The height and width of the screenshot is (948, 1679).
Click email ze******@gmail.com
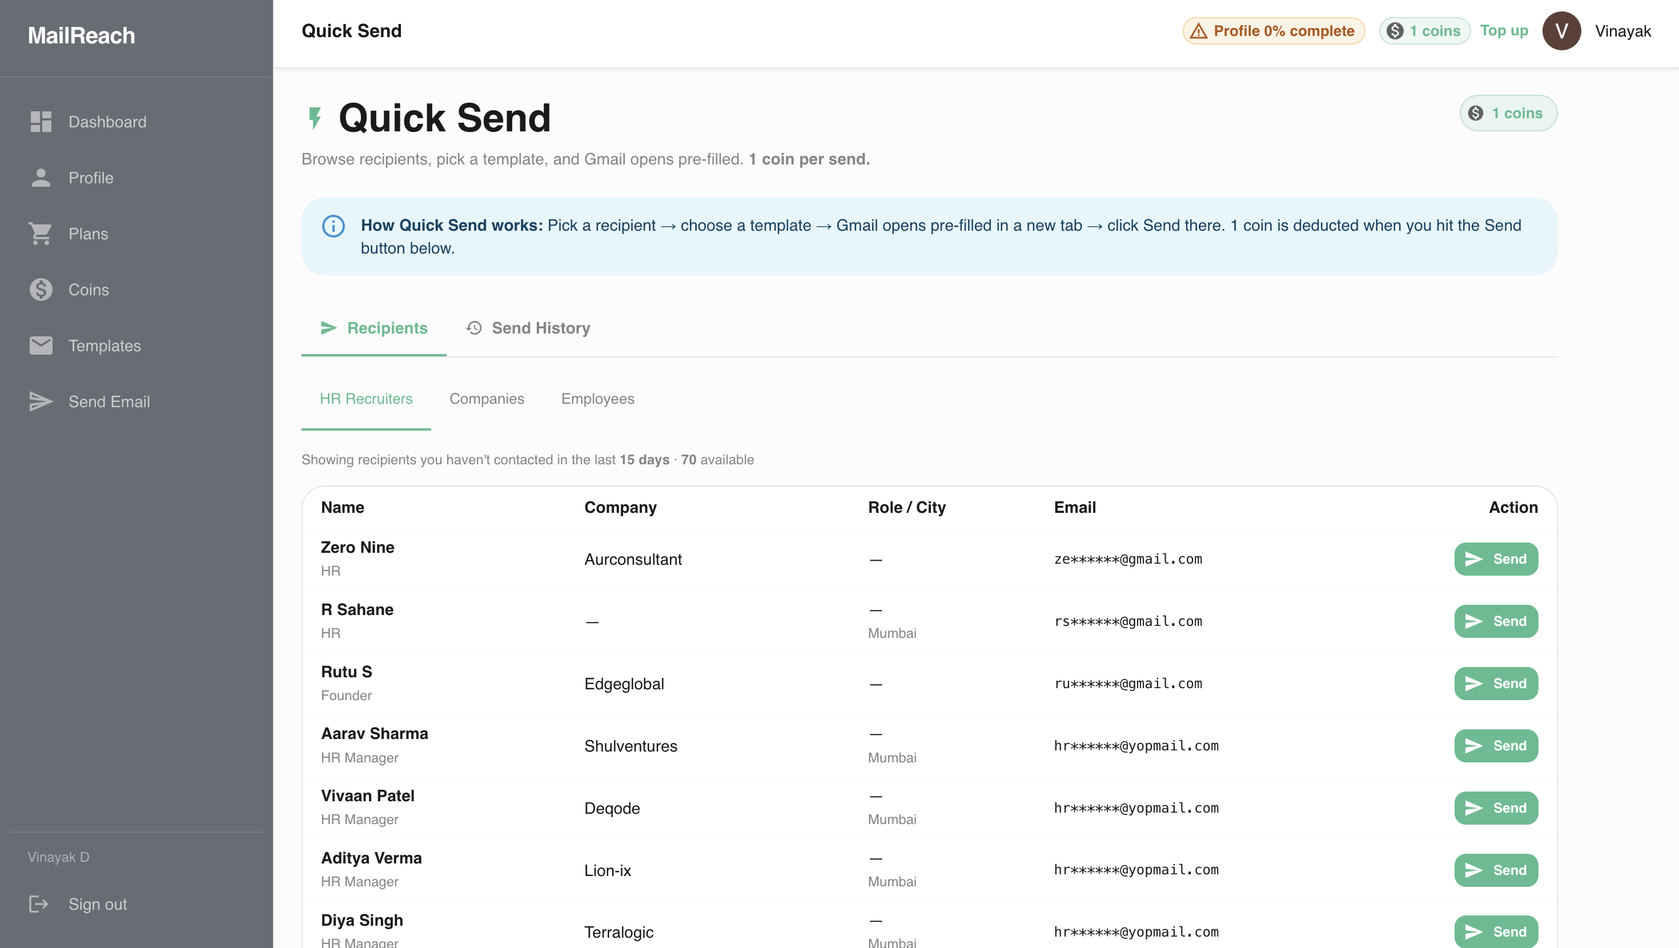click(x=1128, y=560)
